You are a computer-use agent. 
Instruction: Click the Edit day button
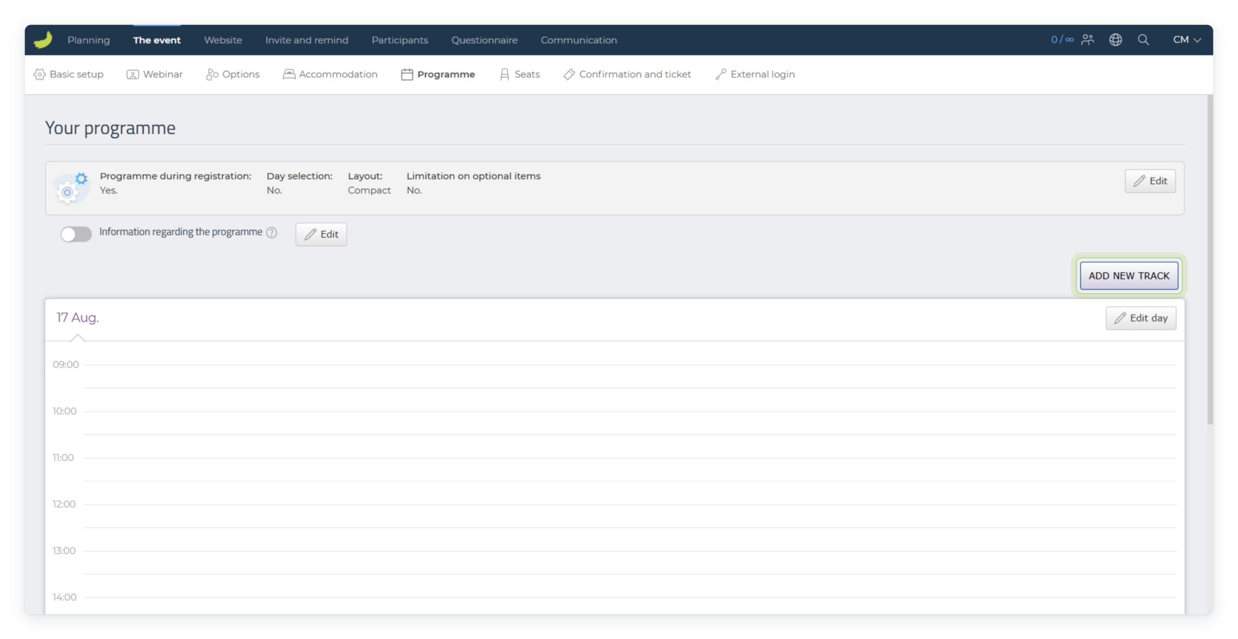pos(1140,318)
